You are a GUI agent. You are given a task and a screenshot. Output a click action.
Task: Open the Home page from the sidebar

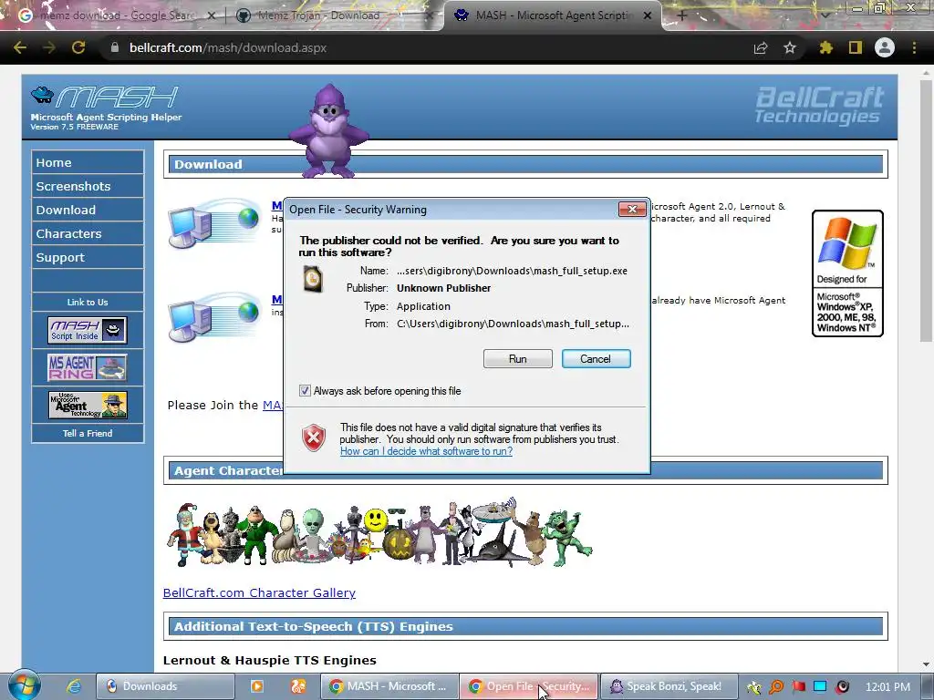click(88, 162)
